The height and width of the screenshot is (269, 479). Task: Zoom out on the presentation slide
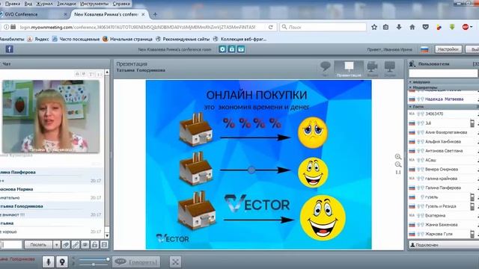click(398, 164)
